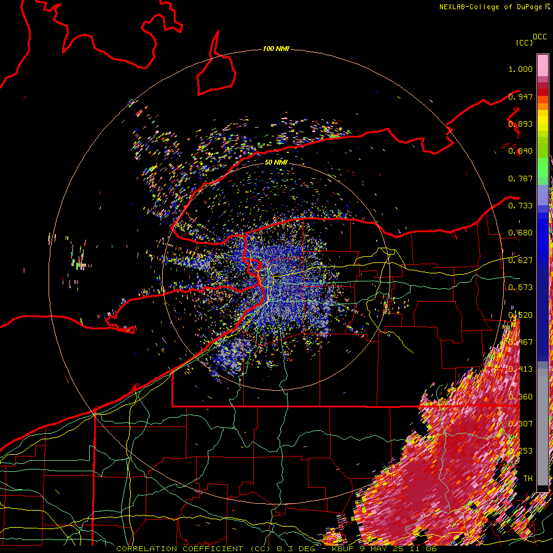Image resolution: width=553 pixels, height=553 pixels.
Task: Click the 1.000 value on the color scale
Action: tap(520, 69)
